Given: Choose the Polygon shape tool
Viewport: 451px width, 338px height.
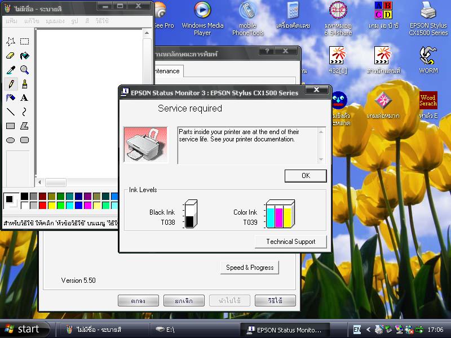Looking at the screenshot, I should (24, 126).
